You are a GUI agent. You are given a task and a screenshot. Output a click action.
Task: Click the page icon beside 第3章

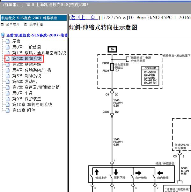(8, 64)
